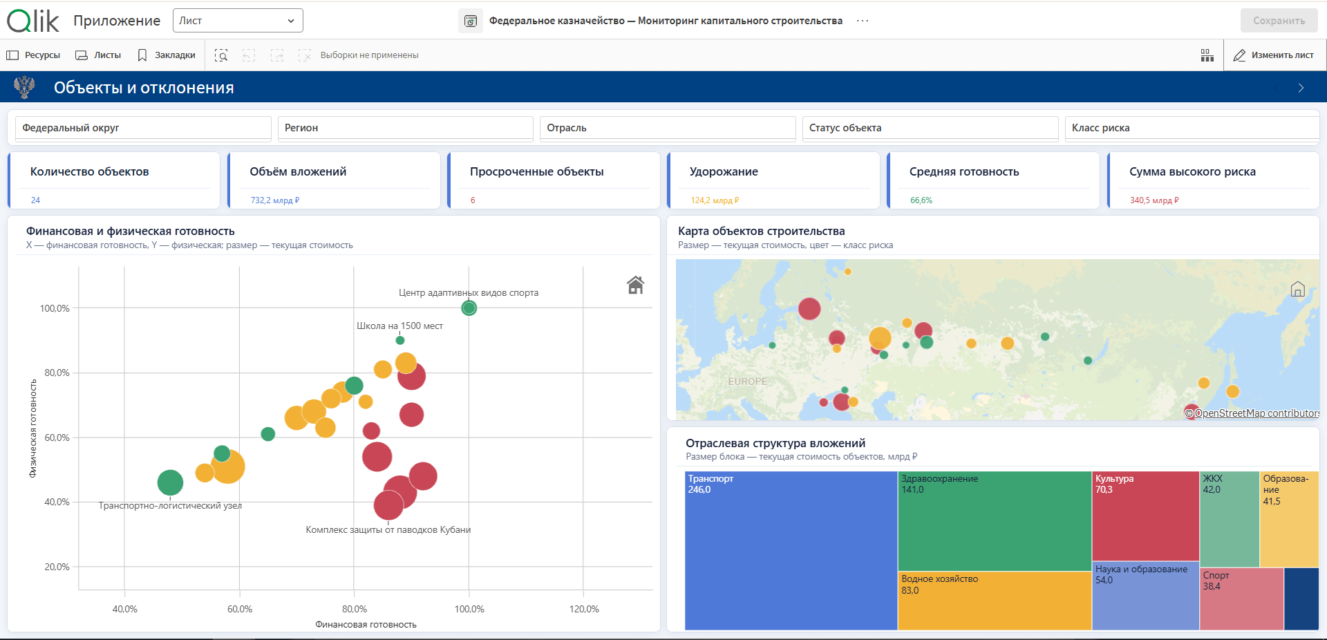This screenshot has height=640, width=1327.
Task: Click the clear all selections icon
Action: (x=304, y=55)
